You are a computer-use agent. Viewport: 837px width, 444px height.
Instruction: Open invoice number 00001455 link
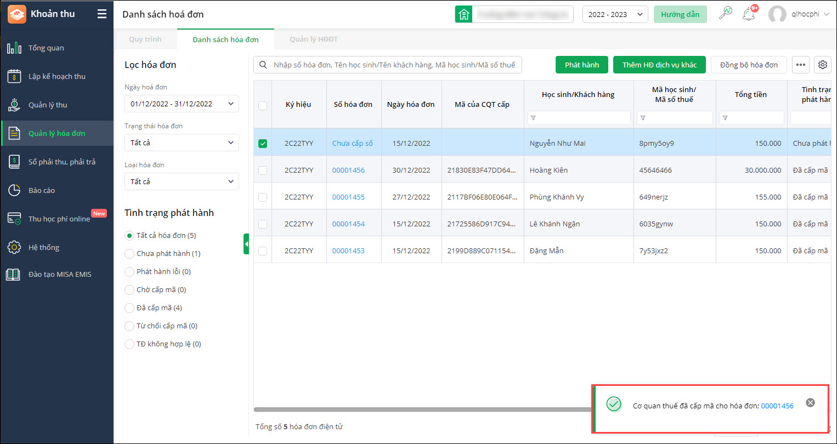point(348,197)
